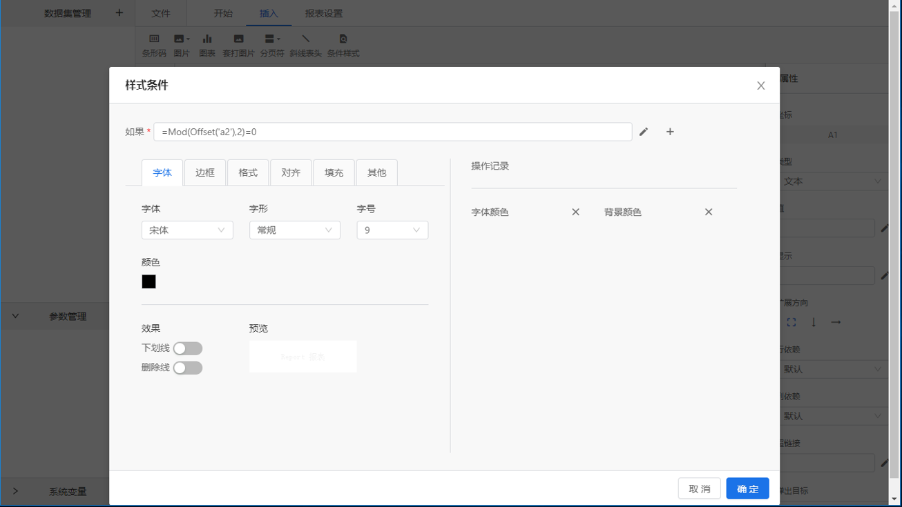Screen dimensions: 902x507
Task: Switch to the 填充 tab
Action: coord(334,172)
